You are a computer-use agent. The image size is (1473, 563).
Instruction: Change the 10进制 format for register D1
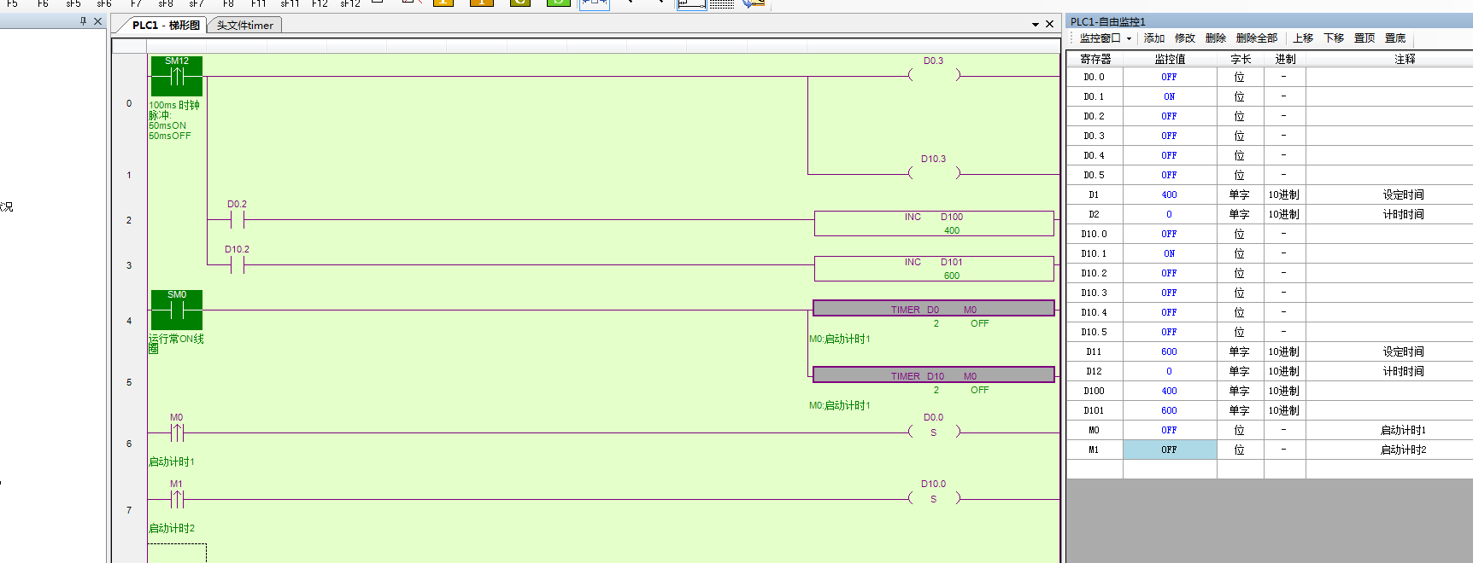pos(1283,195)
